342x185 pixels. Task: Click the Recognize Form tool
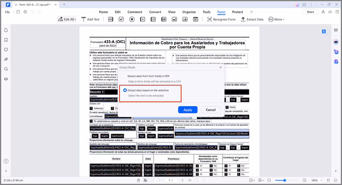[221, 19]
